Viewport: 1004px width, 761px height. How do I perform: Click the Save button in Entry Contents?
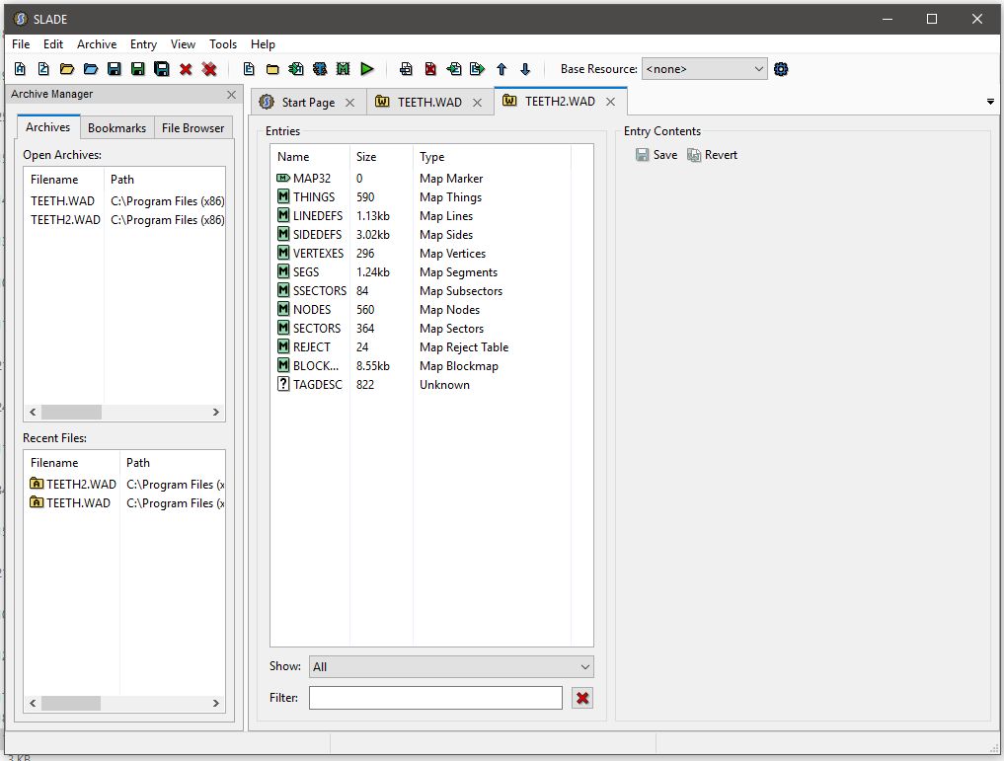tap(656, 155)
